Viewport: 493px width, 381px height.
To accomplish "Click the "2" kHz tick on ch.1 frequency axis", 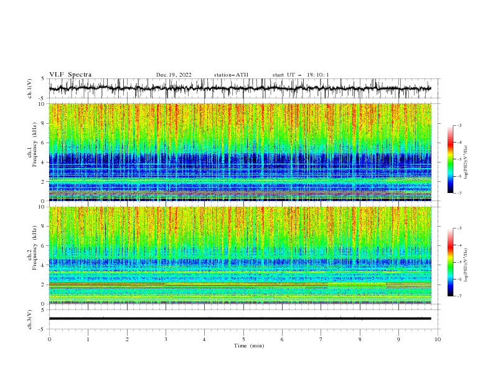I will click(x=44, y=182).
